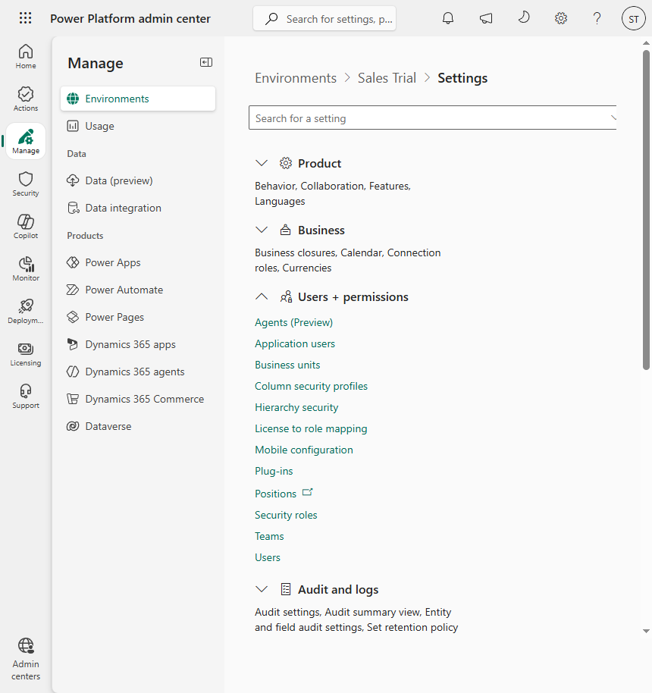Expand the Audit and logs chevron
Screen dimensions: 652x693
pyautogui.click(x=262, y=589)
